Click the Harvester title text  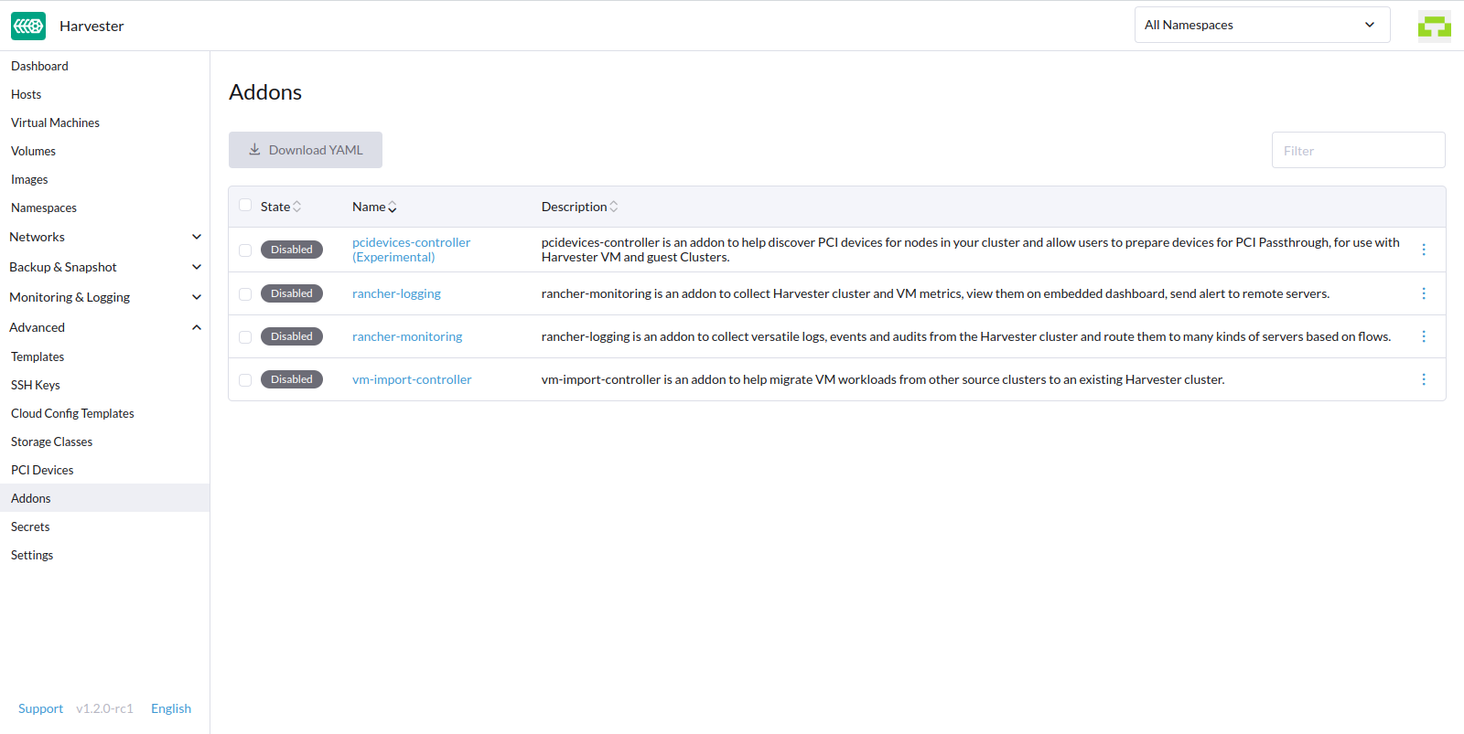tap(91, 26)
